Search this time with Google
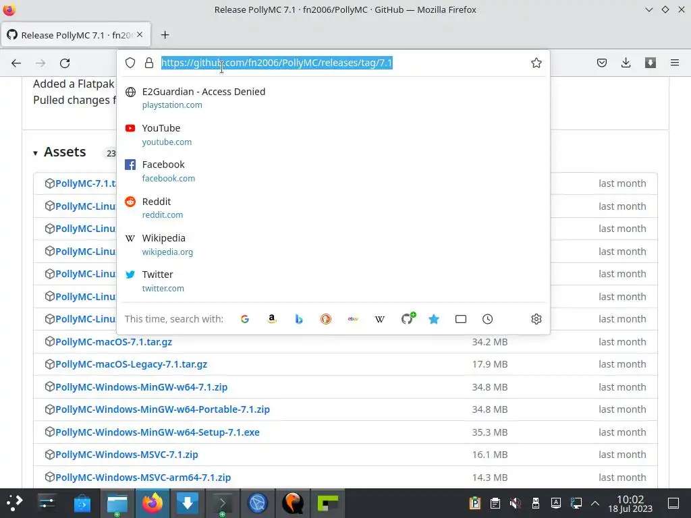Viewport: 691px width, 518px height. tap(245, 319)
